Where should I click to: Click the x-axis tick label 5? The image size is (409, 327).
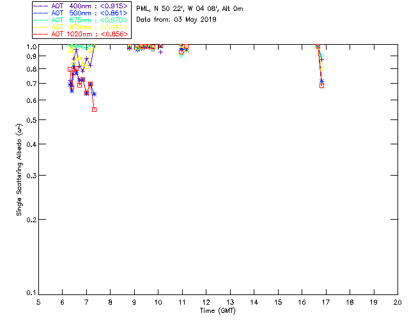pos(38,302)
